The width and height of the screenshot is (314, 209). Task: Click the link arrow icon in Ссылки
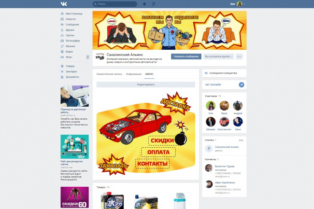click(209, 149)
